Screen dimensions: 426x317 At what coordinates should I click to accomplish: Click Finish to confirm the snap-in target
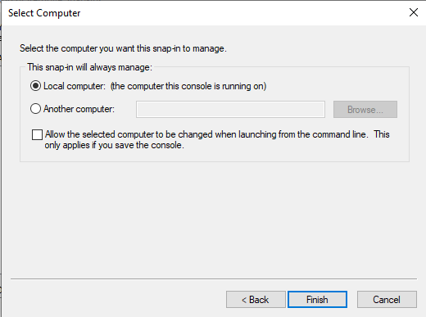[x=317, y=300]
